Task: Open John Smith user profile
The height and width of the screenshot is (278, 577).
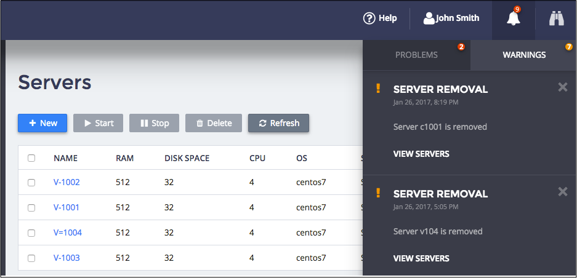Action: tap(451, 18)
